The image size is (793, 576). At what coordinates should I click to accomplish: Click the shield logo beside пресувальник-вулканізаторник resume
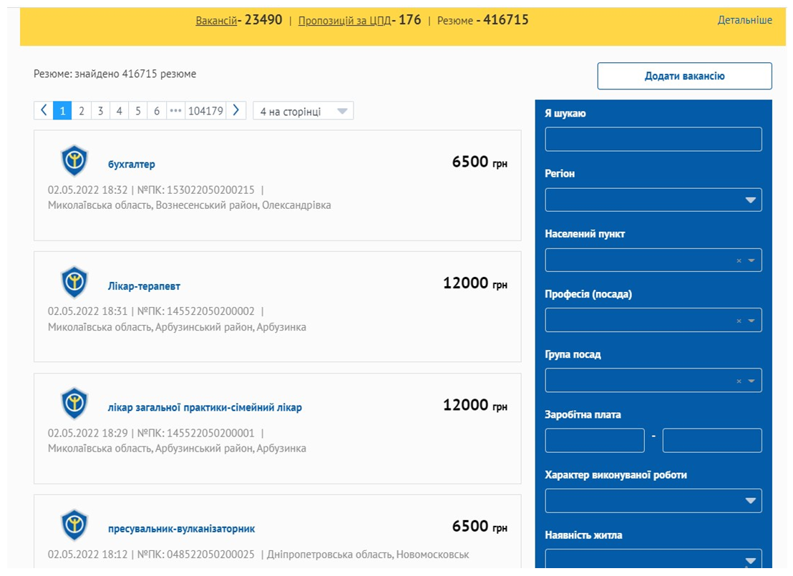click(x=74, y=525)
